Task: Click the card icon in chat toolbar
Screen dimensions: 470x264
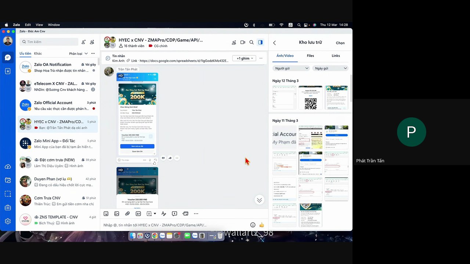Action: click(x=185, y=213)
